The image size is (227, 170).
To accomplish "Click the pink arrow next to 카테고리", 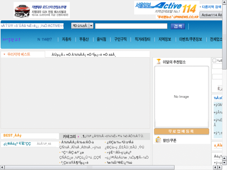I will [x=78, y=137].
